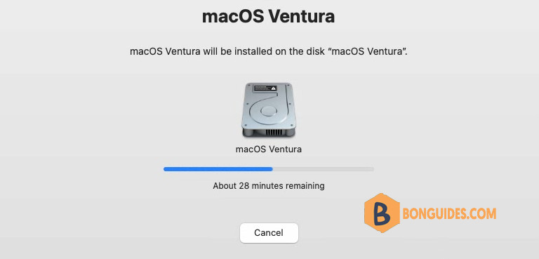This screenshot has width=539, height=259.
Task: Select the hard disk drive icon
Action: point(269,110)
